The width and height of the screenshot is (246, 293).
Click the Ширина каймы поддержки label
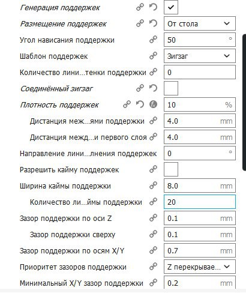click(x=65, y=186)
